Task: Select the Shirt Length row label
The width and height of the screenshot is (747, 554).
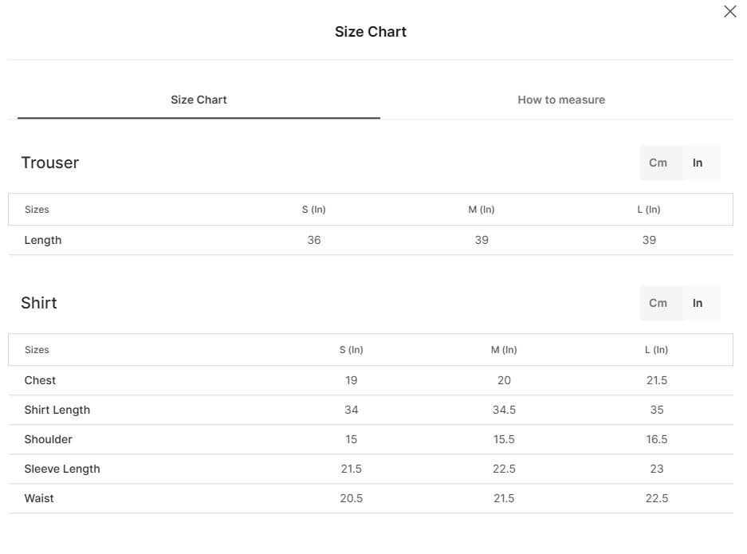Action: (57, 410)
